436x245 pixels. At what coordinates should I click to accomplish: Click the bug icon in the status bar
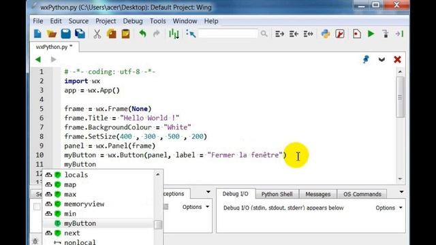[x=35, y=241]
